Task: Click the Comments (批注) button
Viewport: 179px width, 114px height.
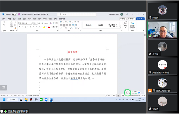Action: [x=123, y=19]
